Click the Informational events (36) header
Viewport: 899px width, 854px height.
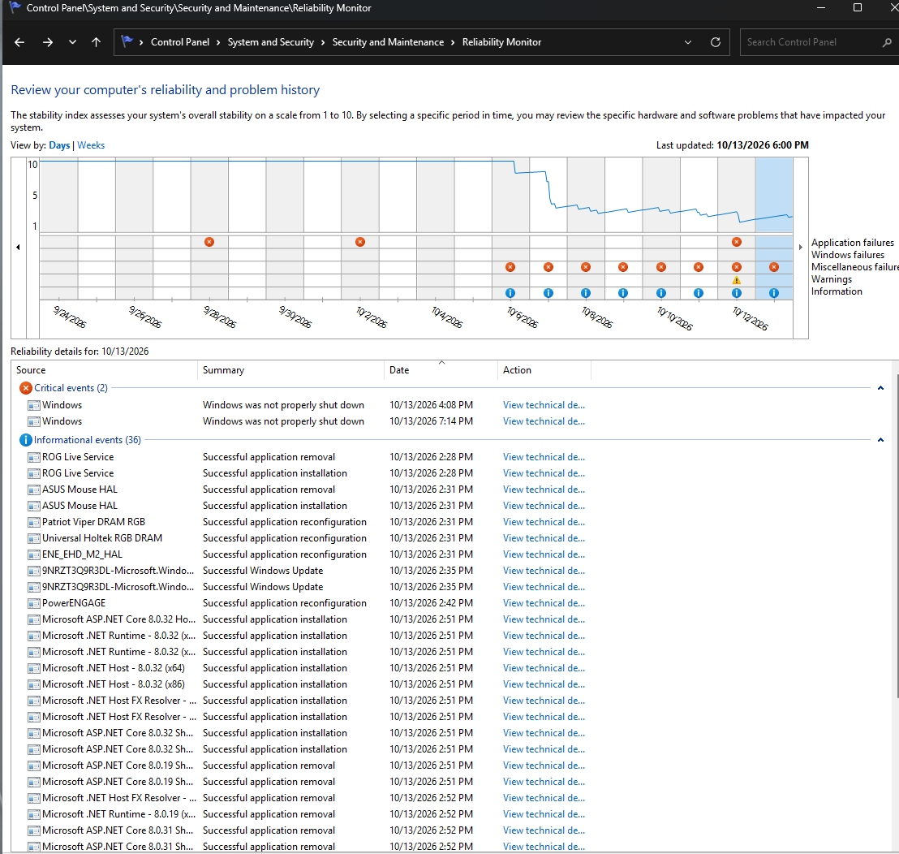pos(87,440)
